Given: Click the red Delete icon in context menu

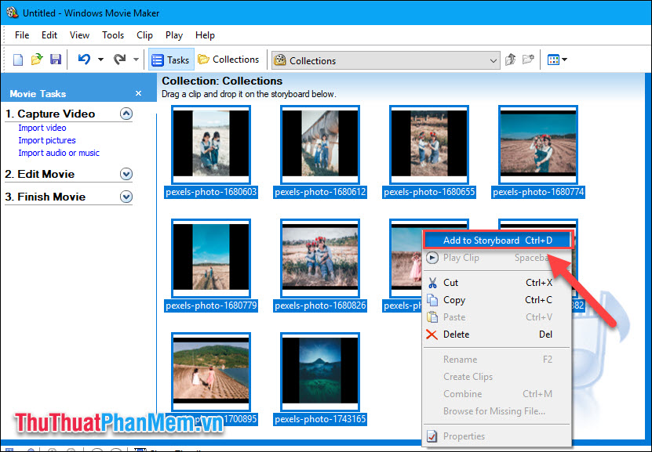Looking at the screenshot, I should 432,334.
